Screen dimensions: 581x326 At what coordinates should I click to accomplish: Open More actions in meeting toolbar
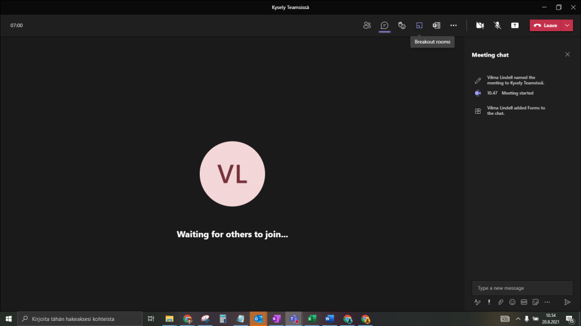(453, 25)
